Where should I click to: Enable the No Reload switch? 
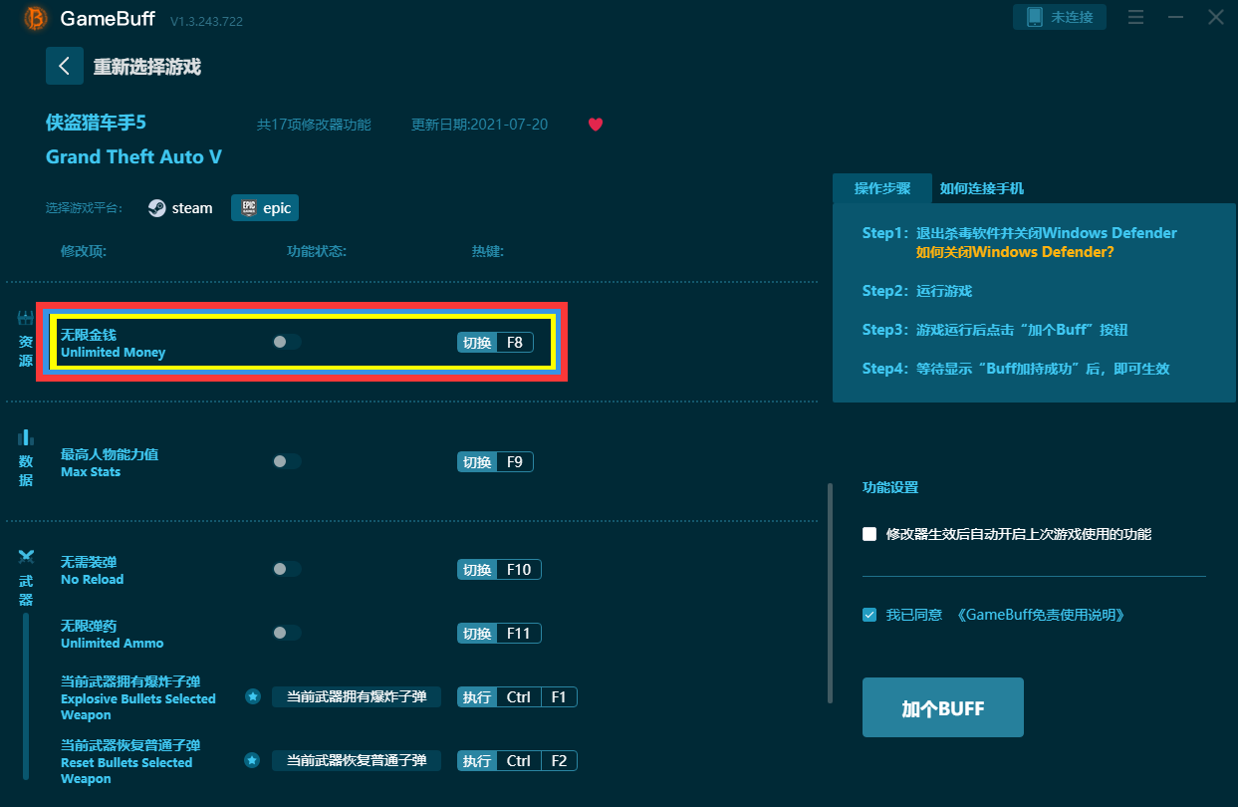click(x=287, y=569)
